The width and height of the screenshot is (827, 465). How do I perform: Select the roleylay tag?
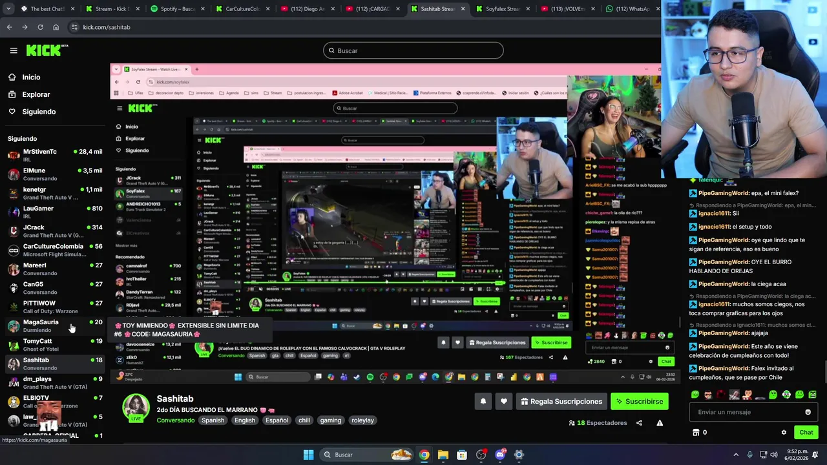362,420
